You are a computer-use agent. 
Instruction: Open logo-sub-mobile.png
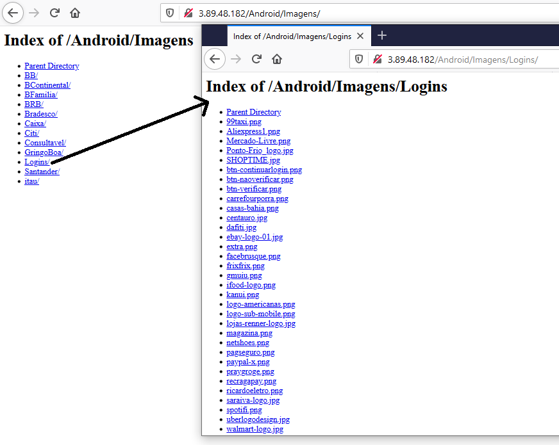261,314
